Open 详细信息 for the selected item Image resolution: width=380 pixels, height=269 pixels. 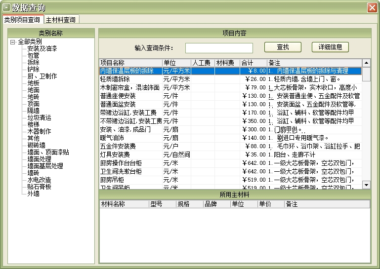point(330,47)
